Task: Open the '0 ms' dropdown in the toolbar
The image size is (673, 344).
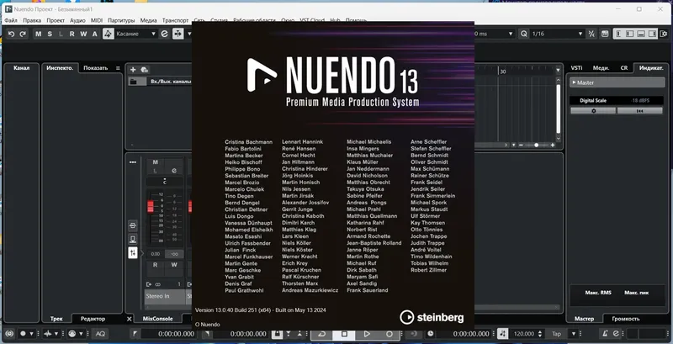Action: 495,34
